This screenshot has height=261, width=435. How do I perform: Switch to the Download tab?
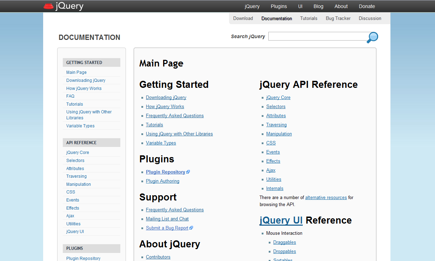[243, 18]
